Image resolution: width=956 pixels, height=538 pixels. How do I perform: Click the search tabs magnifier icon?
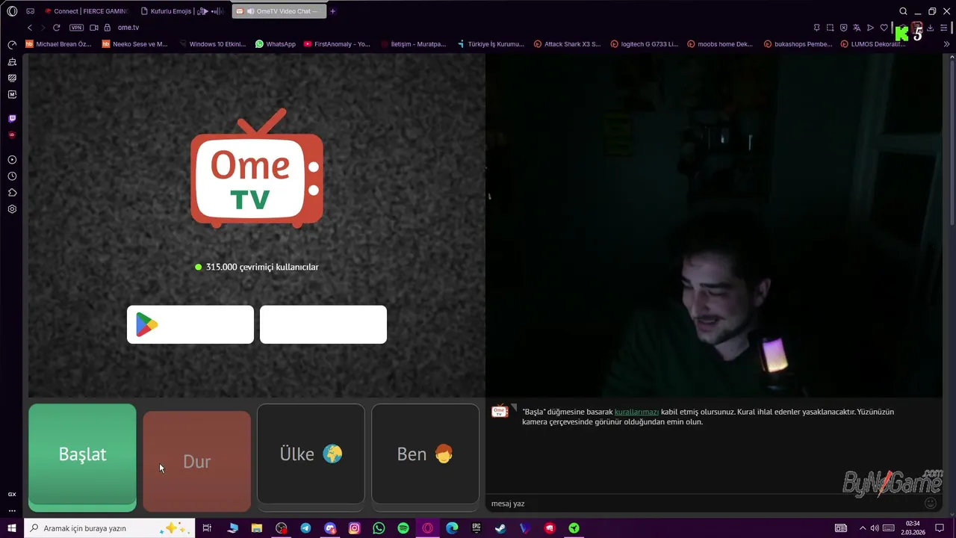(x=903, y=11)
